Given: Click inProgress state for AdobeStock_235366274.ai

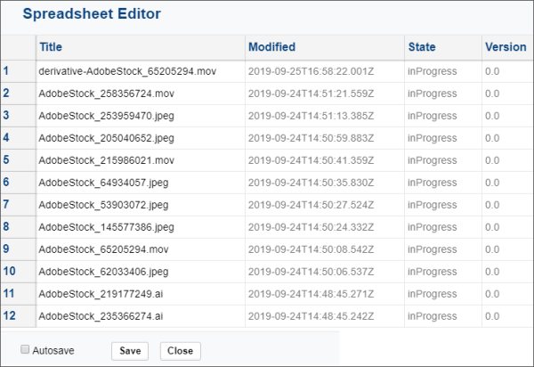Looking at the screenshot, I should [x=443, y=316].
